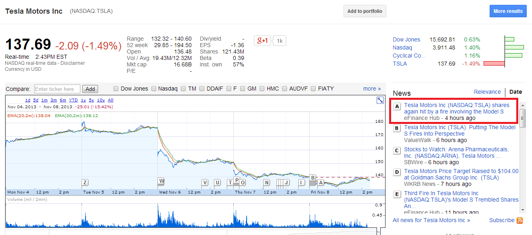Click the P news flag on chart
The width and height of the screenshot is (532, 235).
pyautogui.click(x=237, y=180)
